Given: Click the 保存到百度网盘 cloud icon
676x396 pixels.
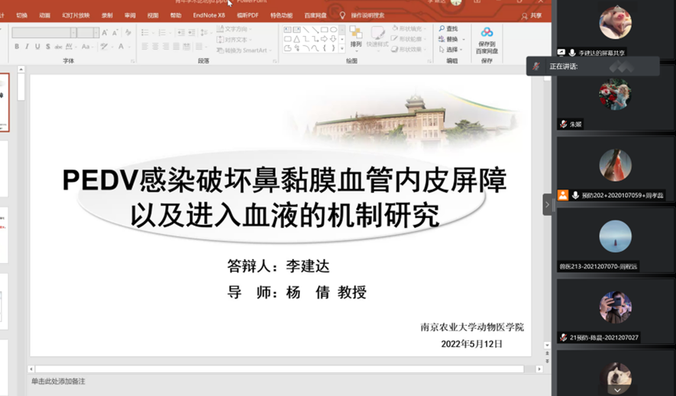Looking at the screenshot, I should (x=487, y=33).
